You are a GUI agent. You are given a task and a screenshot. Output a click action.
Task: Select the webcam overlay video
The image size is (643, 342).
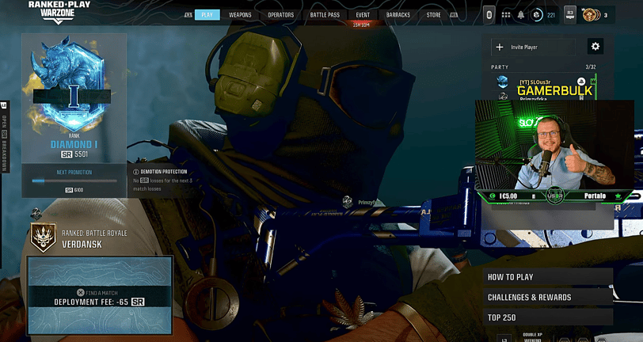pyautogui.click(x=555, y=145)
